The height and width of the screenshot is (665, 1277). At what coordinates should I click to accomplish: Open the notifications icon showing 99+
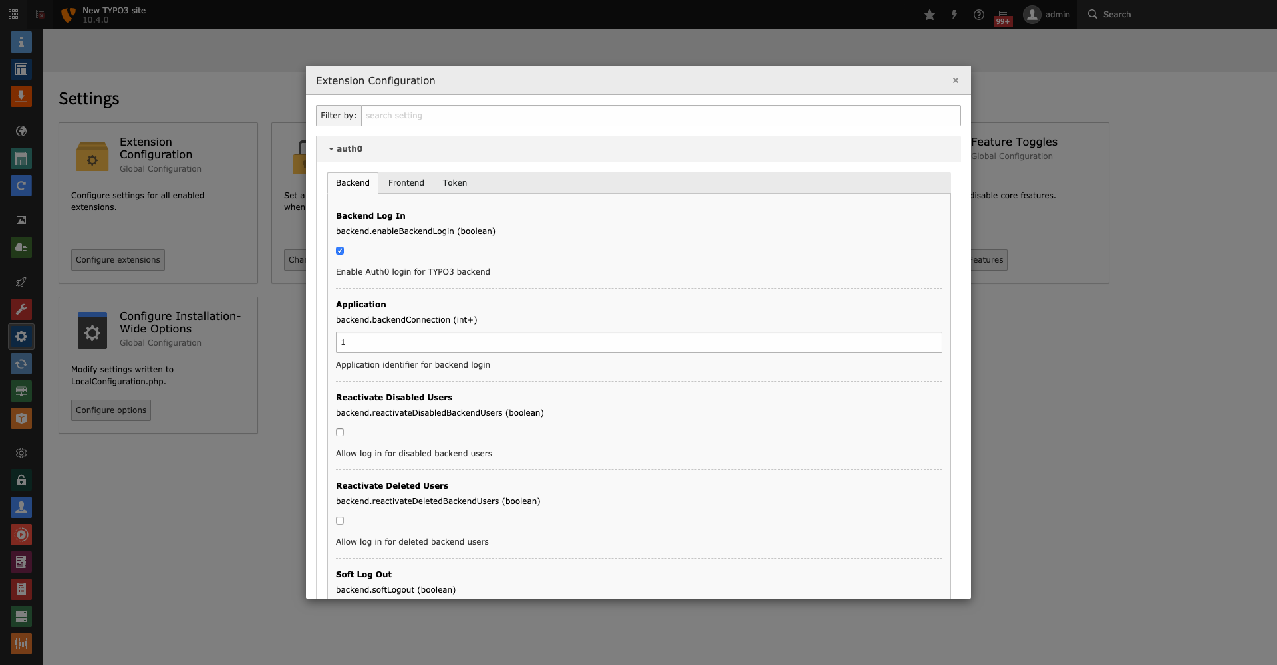[1003, 14]
